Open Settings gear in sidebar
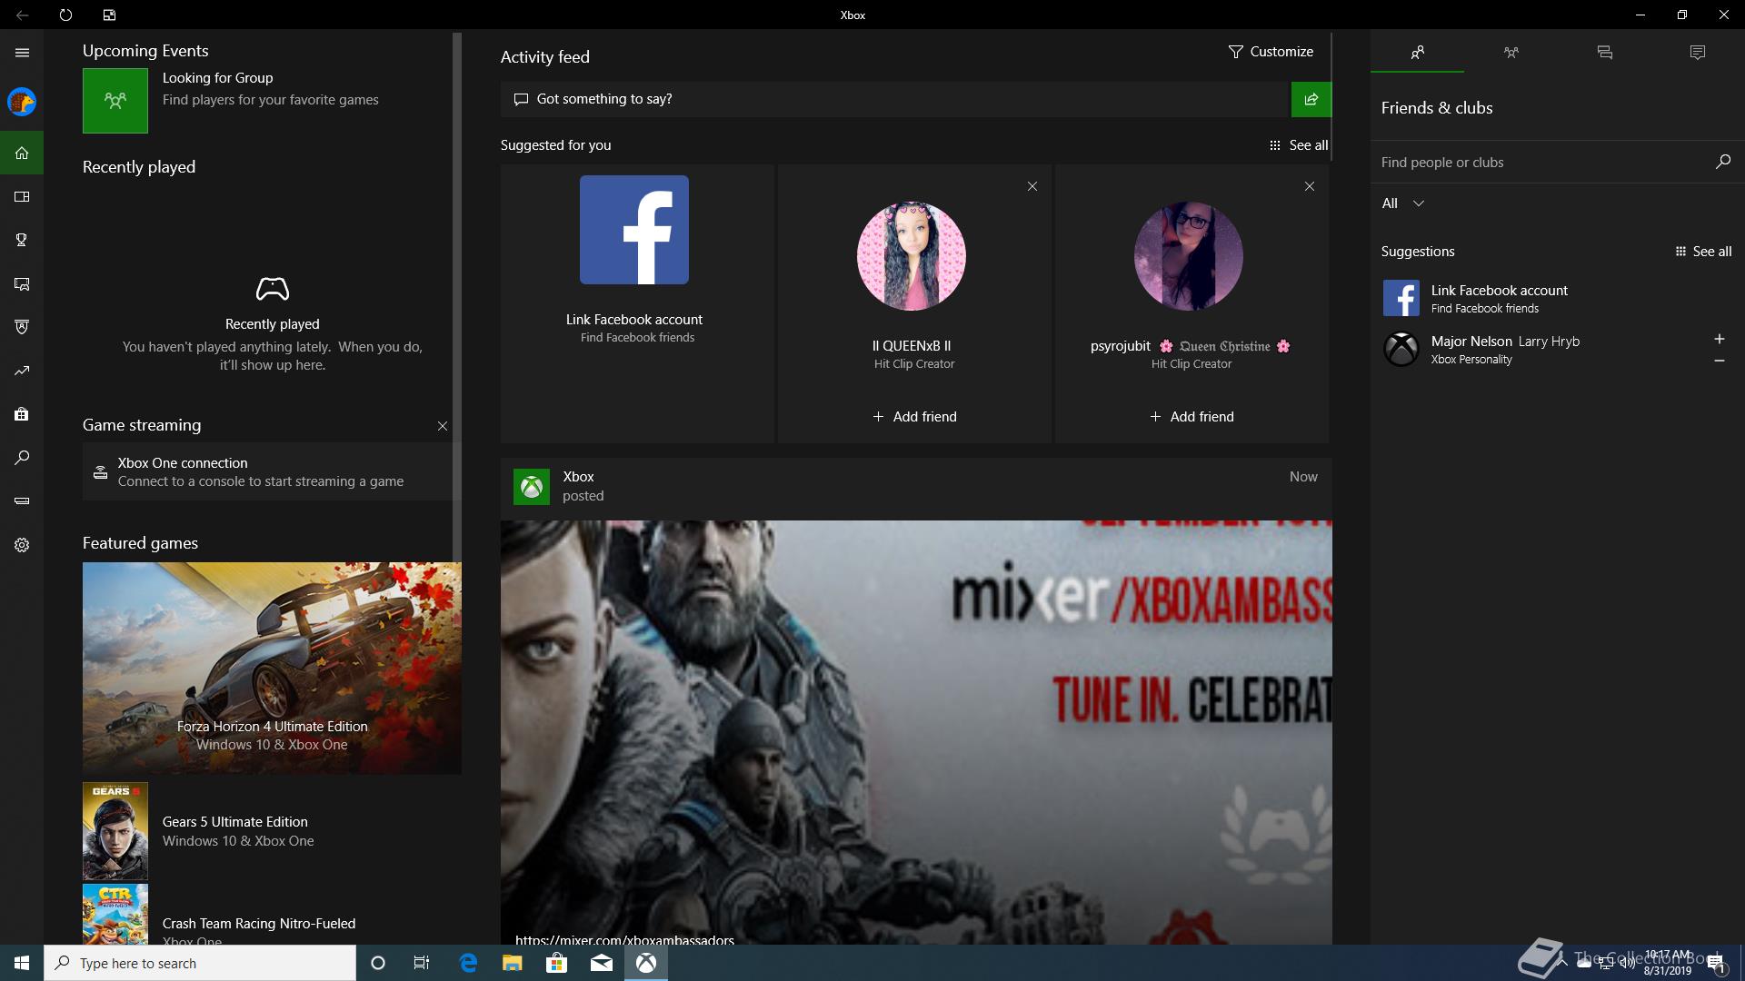The width and height of the screenshot is (1745, 981). click(22, 545)
